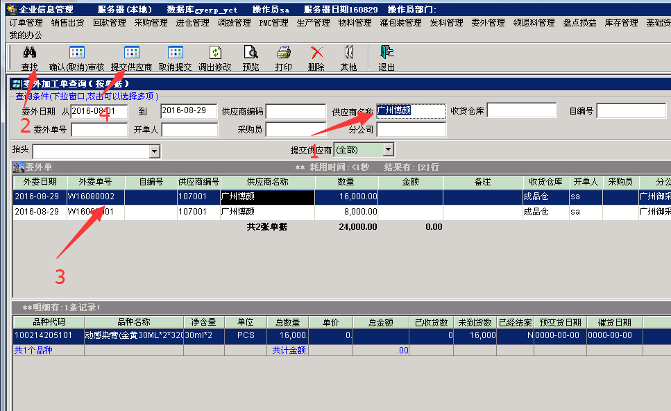Click the 调出修改 toolbar icon
The width and height of the screenshot is (671, 411).
(x=214, y=53)
